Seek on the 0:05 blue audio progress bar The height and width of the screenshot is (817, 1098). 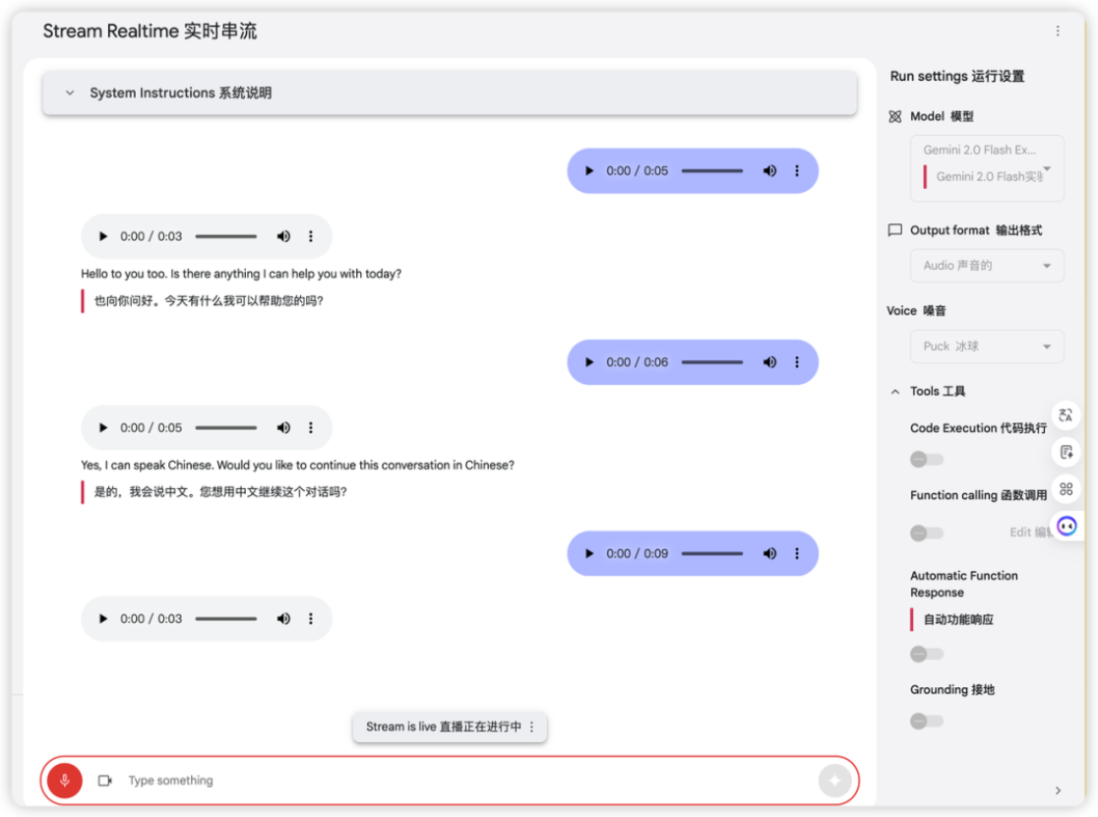(712, 171)
